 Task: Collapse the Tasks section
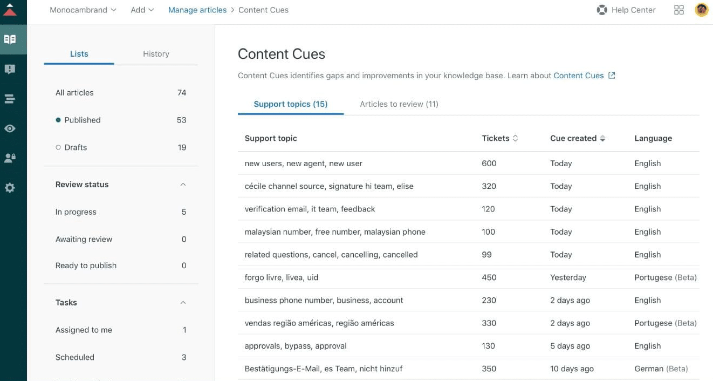click(x=182, y=302)
